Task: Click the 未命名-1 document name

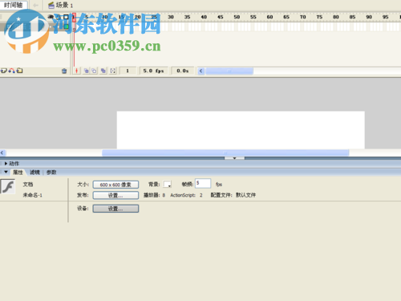Action: tap(32, 195)
